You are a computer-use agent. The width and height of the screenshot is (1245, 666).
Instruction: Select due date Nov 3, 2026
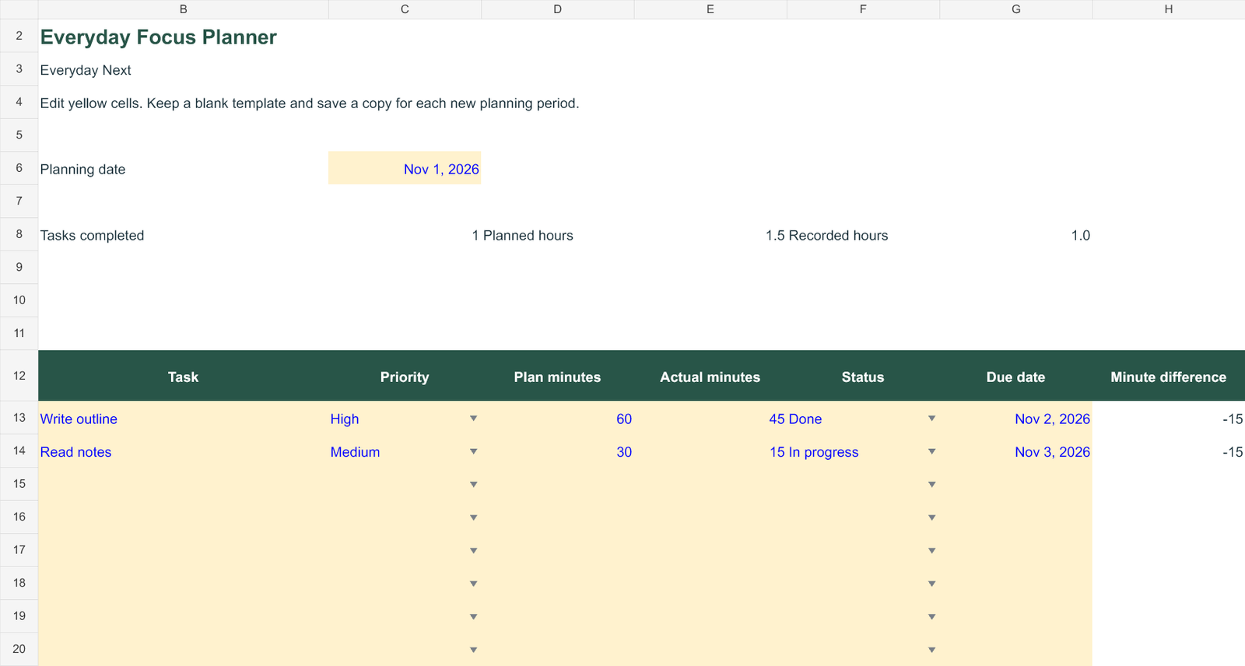pos(1016,452)
